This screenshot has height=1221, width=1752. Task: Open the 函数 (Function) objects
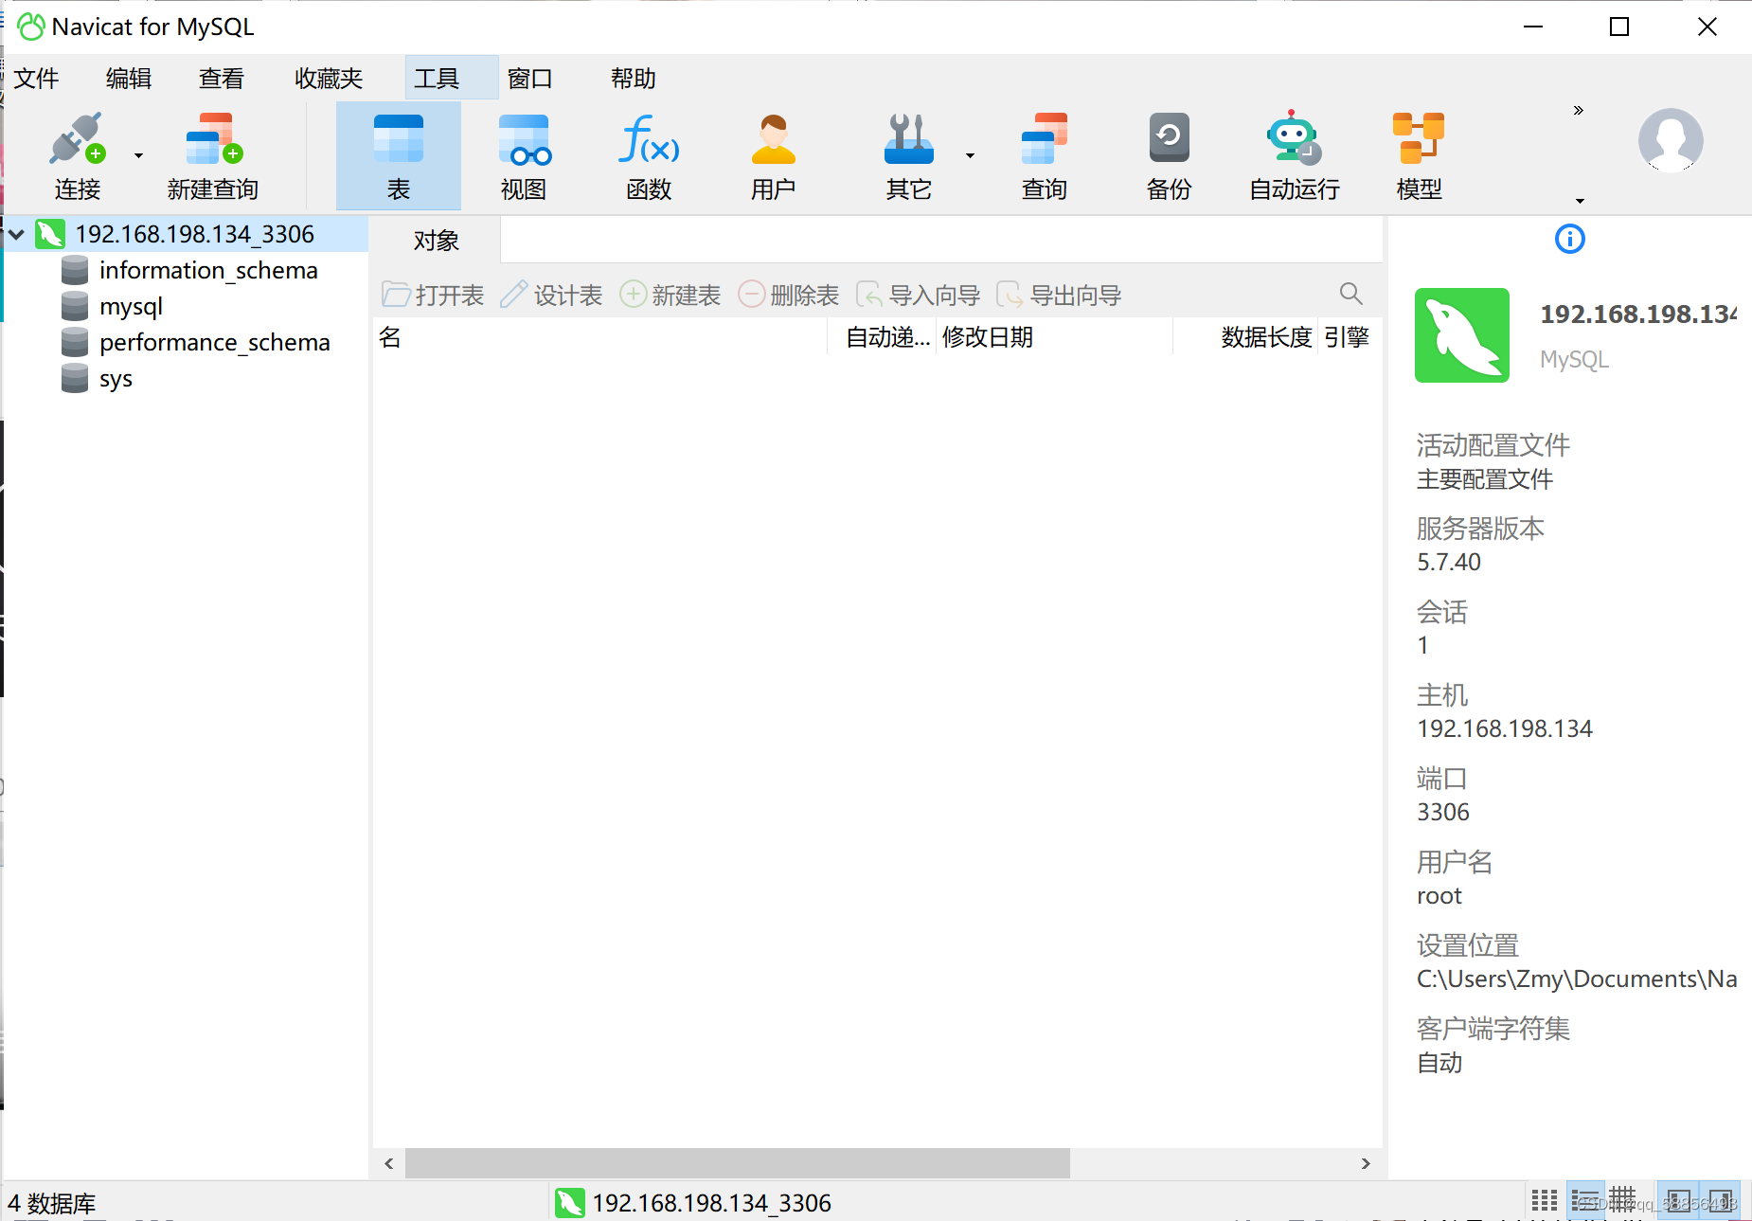tap(649, 156)
